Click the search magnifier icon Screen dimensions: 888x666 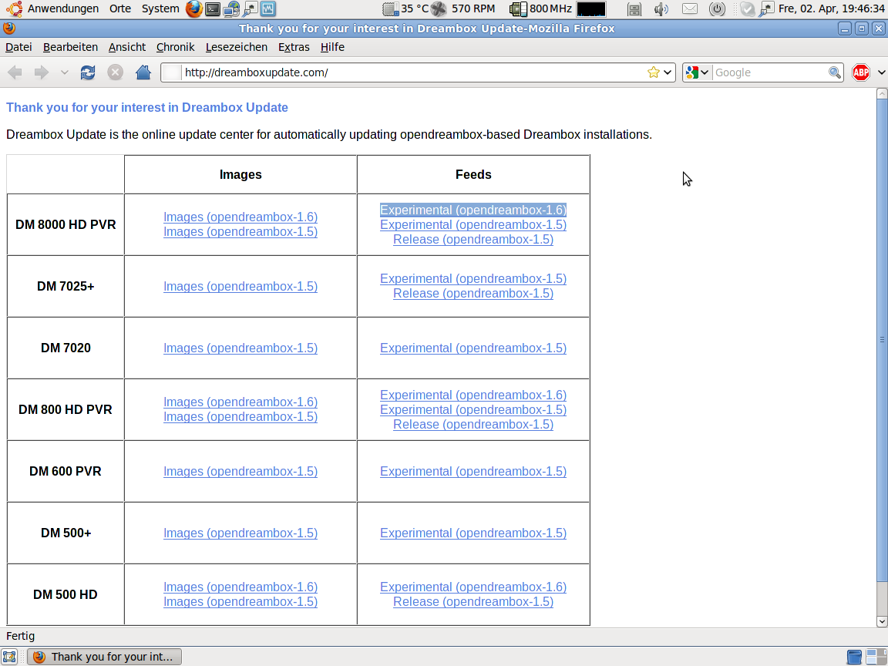pos(834,72)
